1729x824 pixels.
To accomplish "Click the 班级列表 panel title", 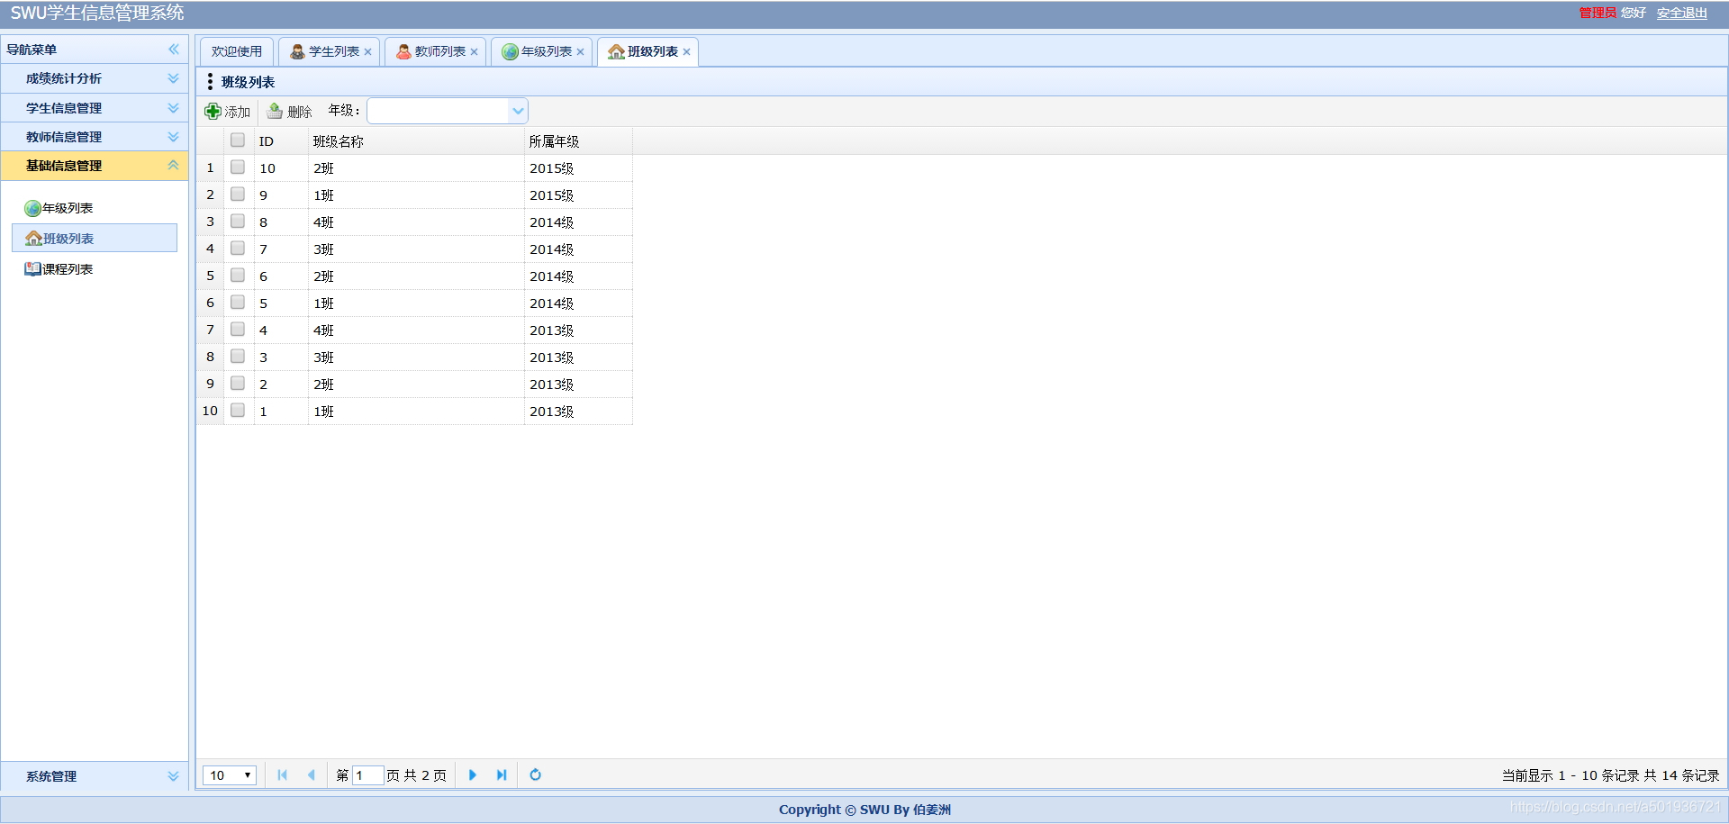I will 248,82.
